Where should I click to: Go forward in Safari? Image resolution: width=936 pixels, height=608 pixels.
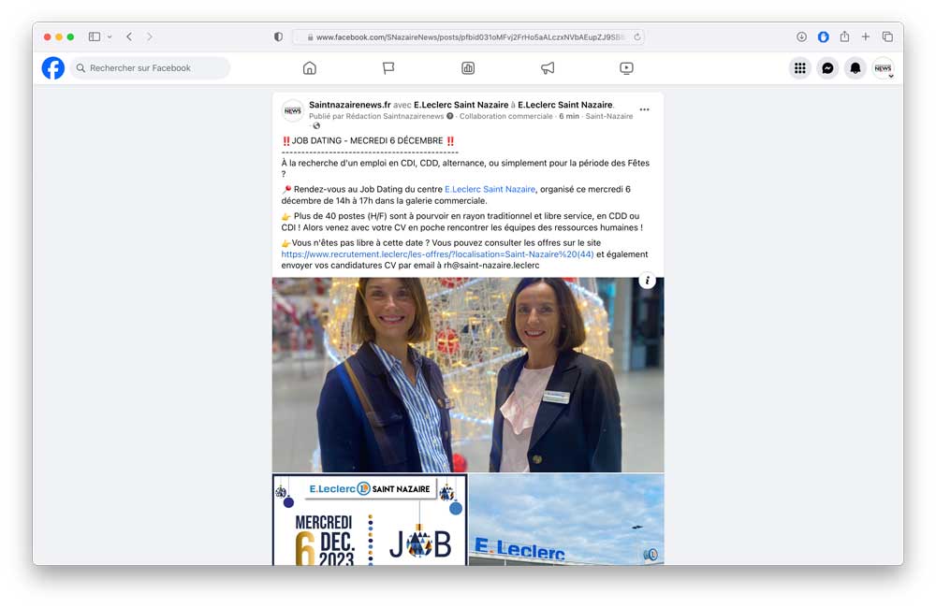(x=149, y=37)
